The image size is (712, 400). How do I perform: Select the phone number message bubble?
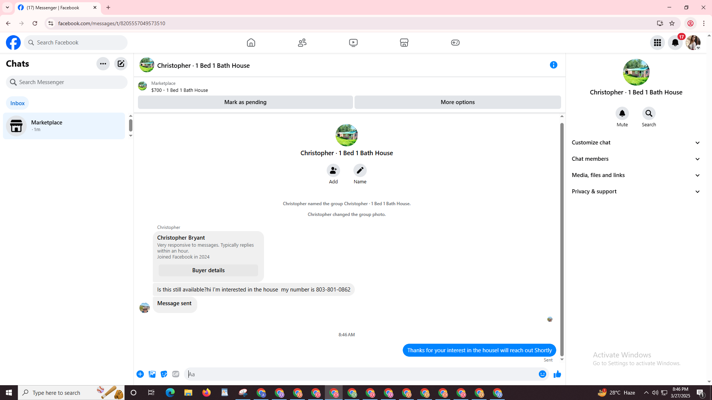(x=254, y=290)
